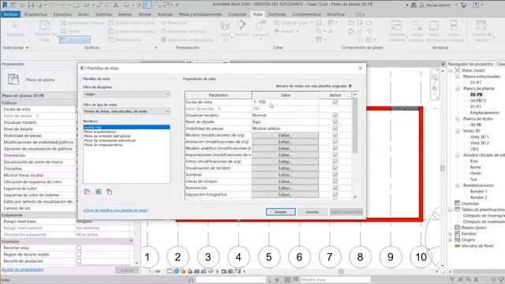Switch to the Arquitectura ribbon tab
The height and width of the screenshot is (284, 505).
pos(36,14)
